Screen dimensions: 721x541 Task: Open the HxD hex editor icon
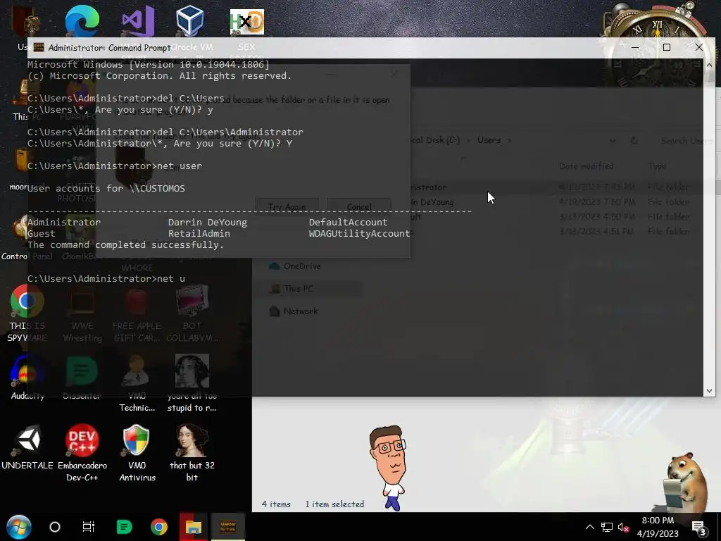[x=247, y=22]
